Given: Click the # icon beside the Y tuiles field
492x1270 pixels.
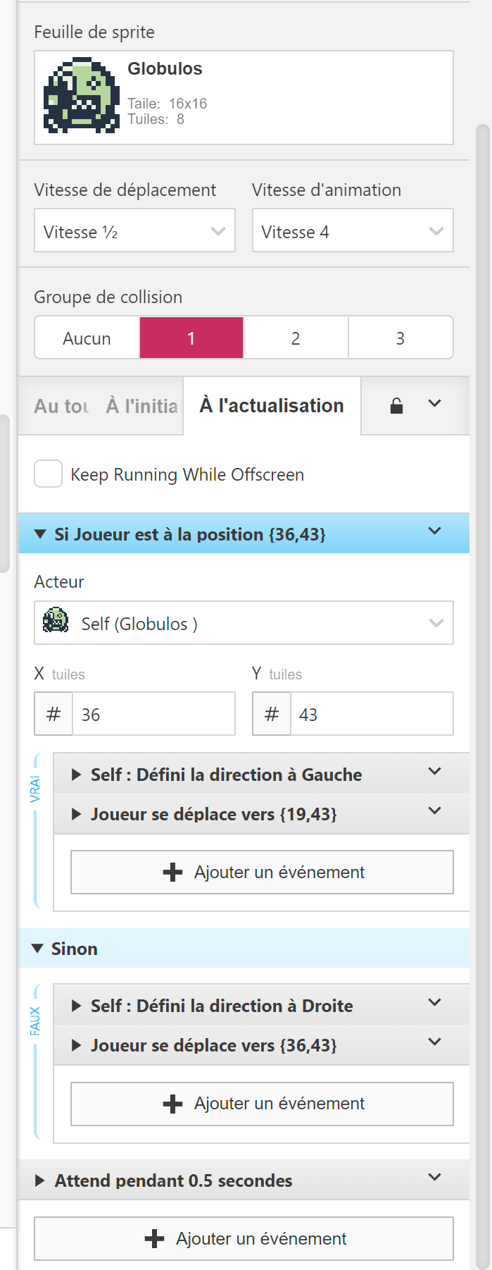Looking at the screenshot, I should pos(272,714).
